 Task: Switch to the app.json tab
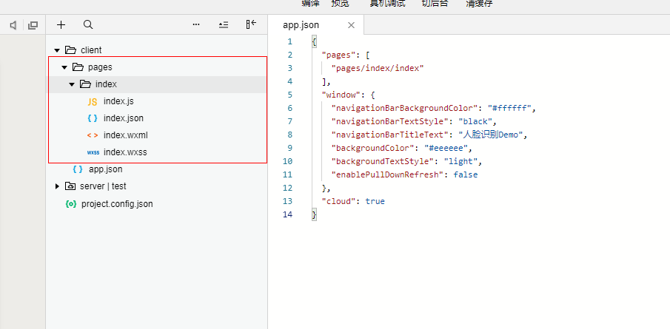[301, 25]
